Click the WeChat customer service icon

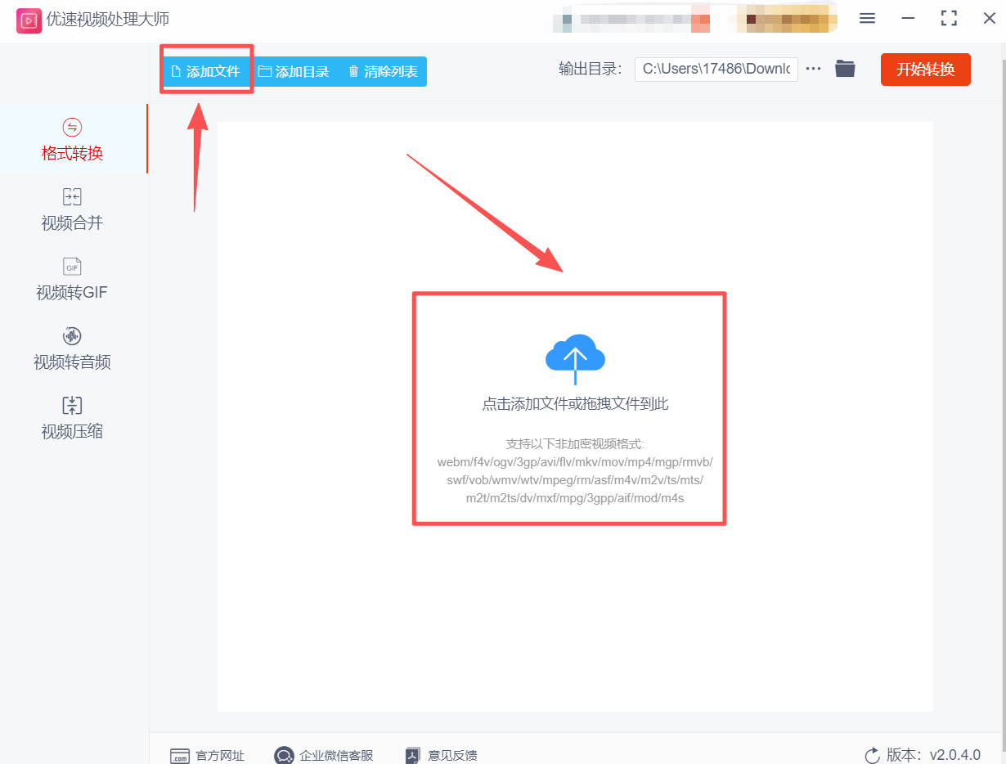coord(284,756)
